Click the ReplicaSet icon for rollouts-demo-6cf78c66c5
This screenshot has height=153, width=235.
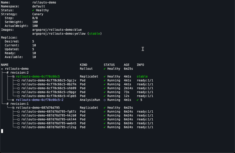13,76
